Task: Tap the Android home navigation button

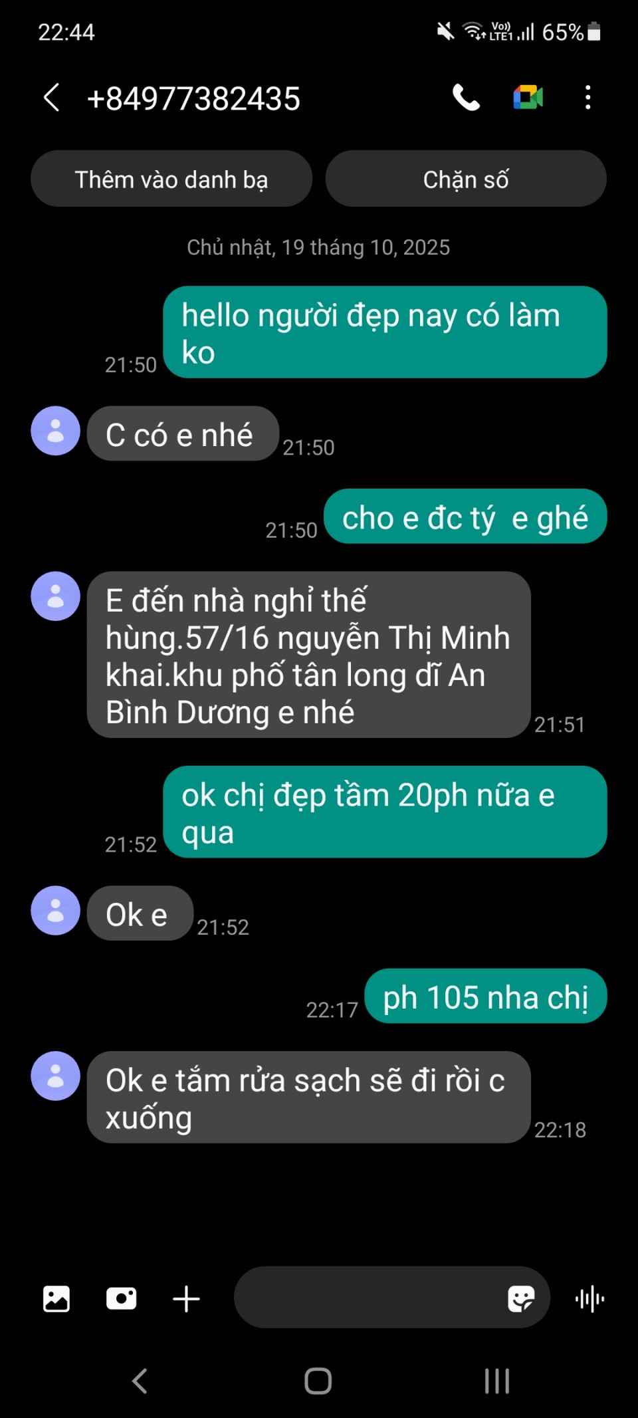Action: click(318, 1381)
